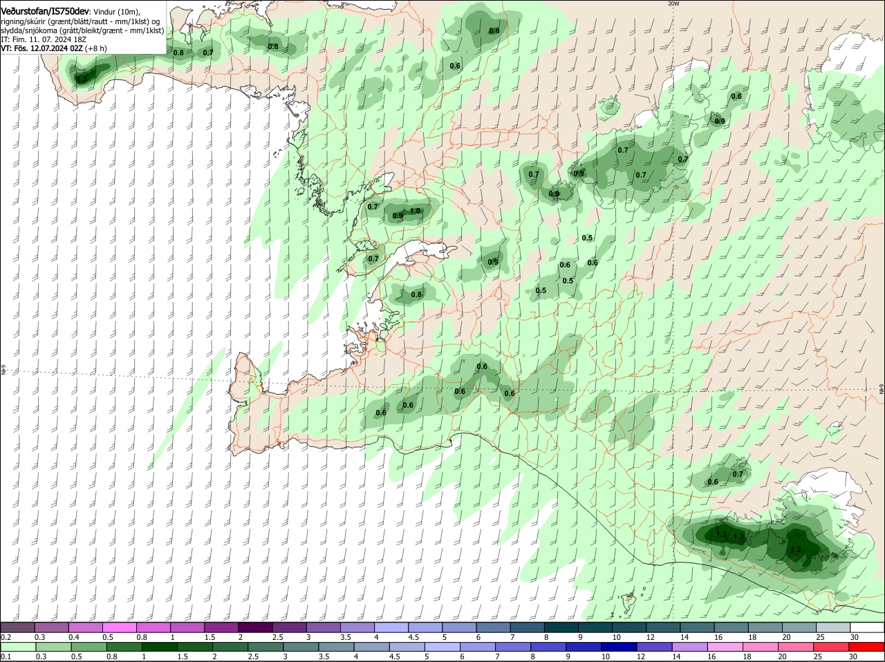Click the 14 label in the upper legend row
The height and width of the screenshot is (662, 885).
(684, 637)
